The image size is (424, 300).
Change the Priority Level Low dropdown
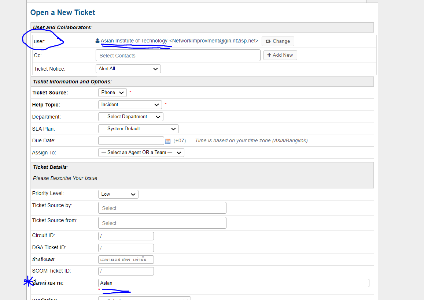118,194
